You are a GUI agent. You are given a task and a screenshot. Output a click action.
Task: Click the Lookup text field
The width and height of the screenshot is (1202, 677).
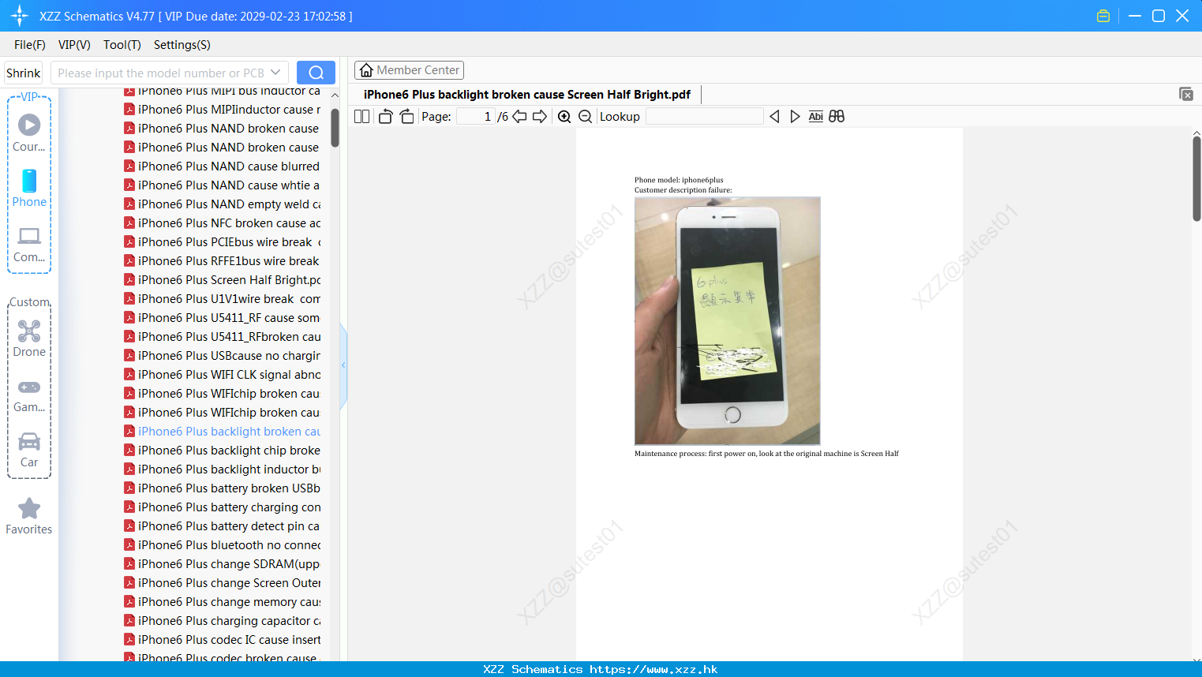point(705,116)
